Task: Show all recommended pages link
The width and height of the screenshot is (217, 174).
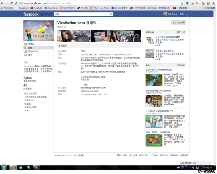Action: (181, 32)
